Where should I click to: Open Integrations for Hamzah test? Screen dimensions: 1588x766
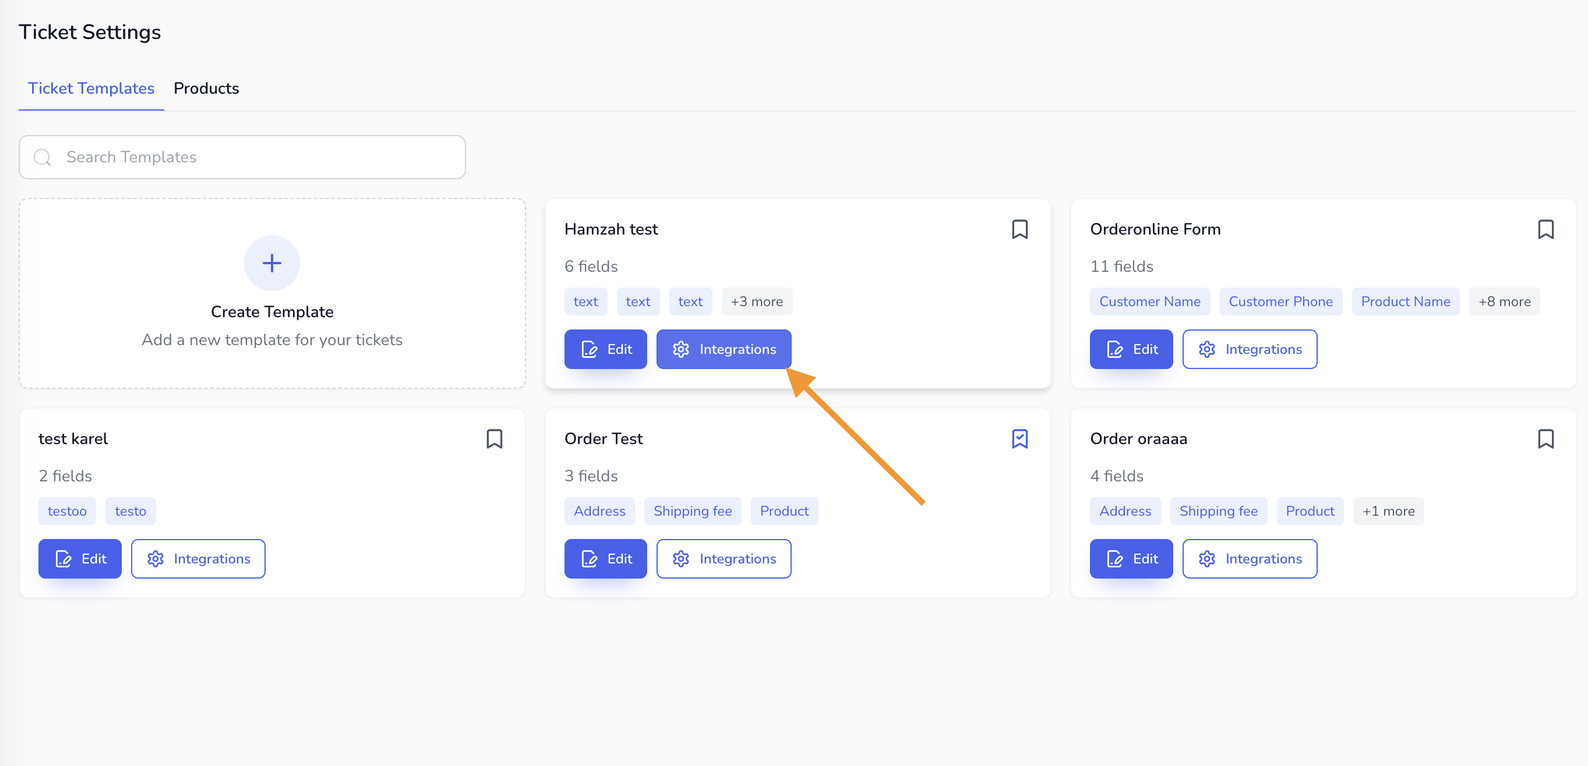tap(724, 349)
